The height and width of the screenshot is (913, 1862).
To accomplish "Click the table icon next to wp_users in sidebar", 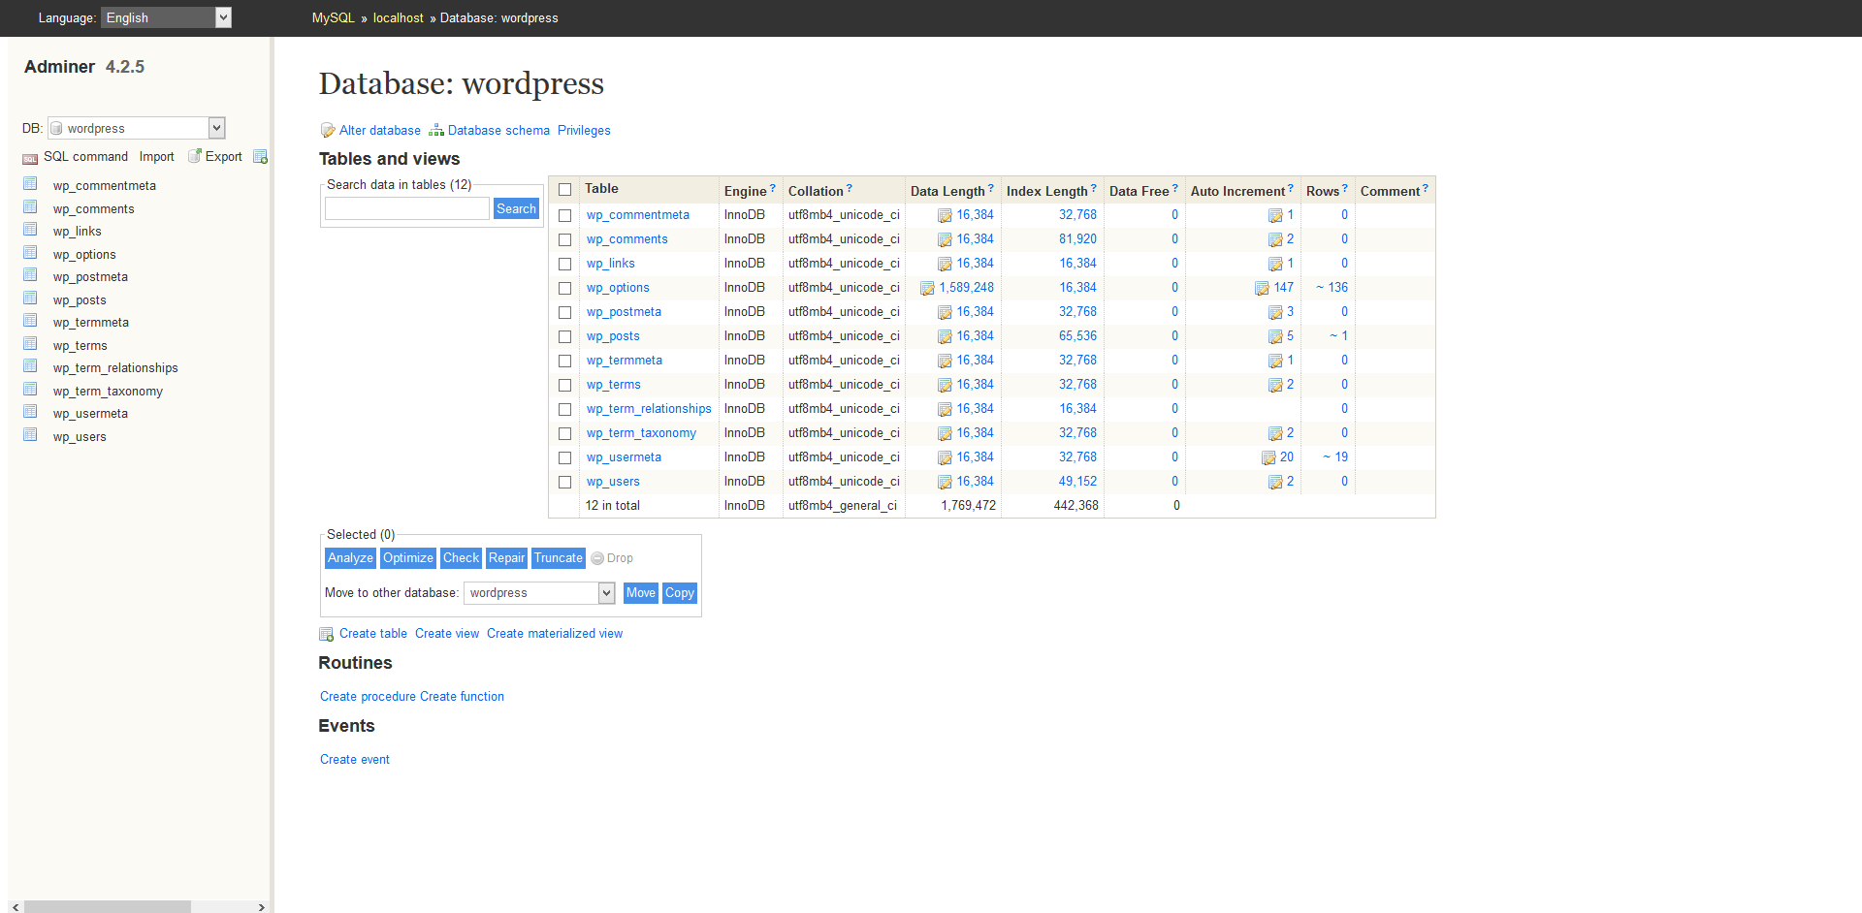I will click(x=29, y=434).
